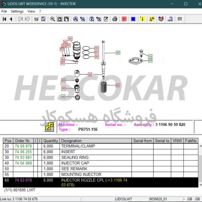Click the envelope mail icon
202x202 pixels.
coord(180,19)
